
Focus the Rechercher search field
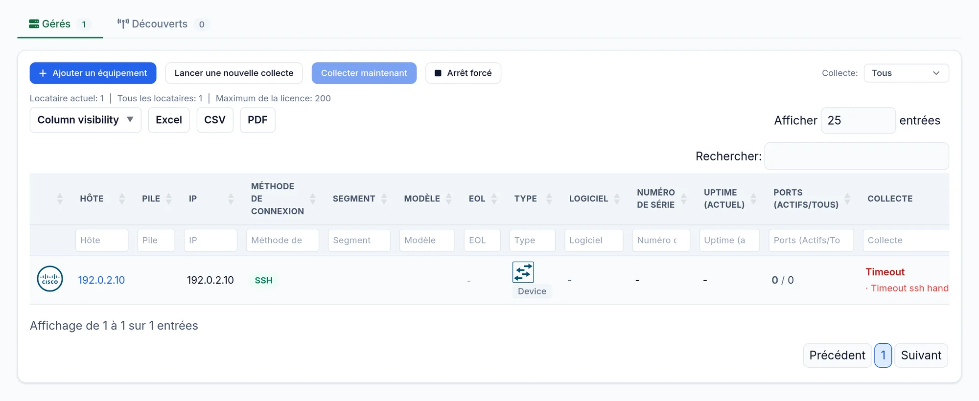[x=857, y=156]
